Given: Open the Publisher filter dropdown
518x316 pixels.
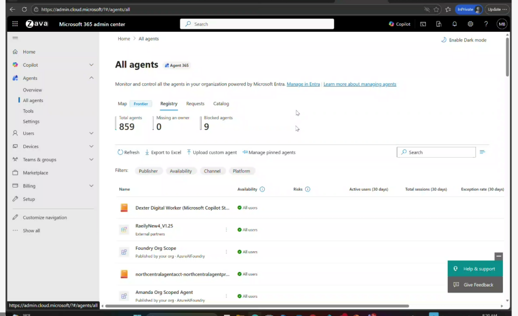Looking at the screenshot, I should click(x=148, y=171).
